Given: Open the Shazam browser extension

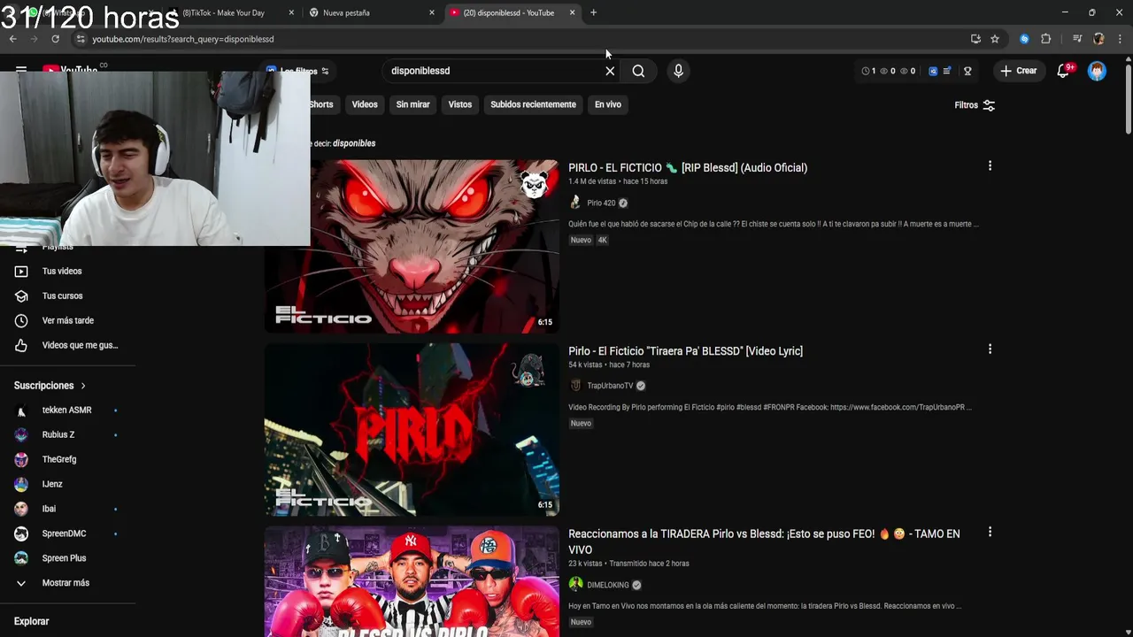Looking at the screenshot, I should (x=1024, y=39).
